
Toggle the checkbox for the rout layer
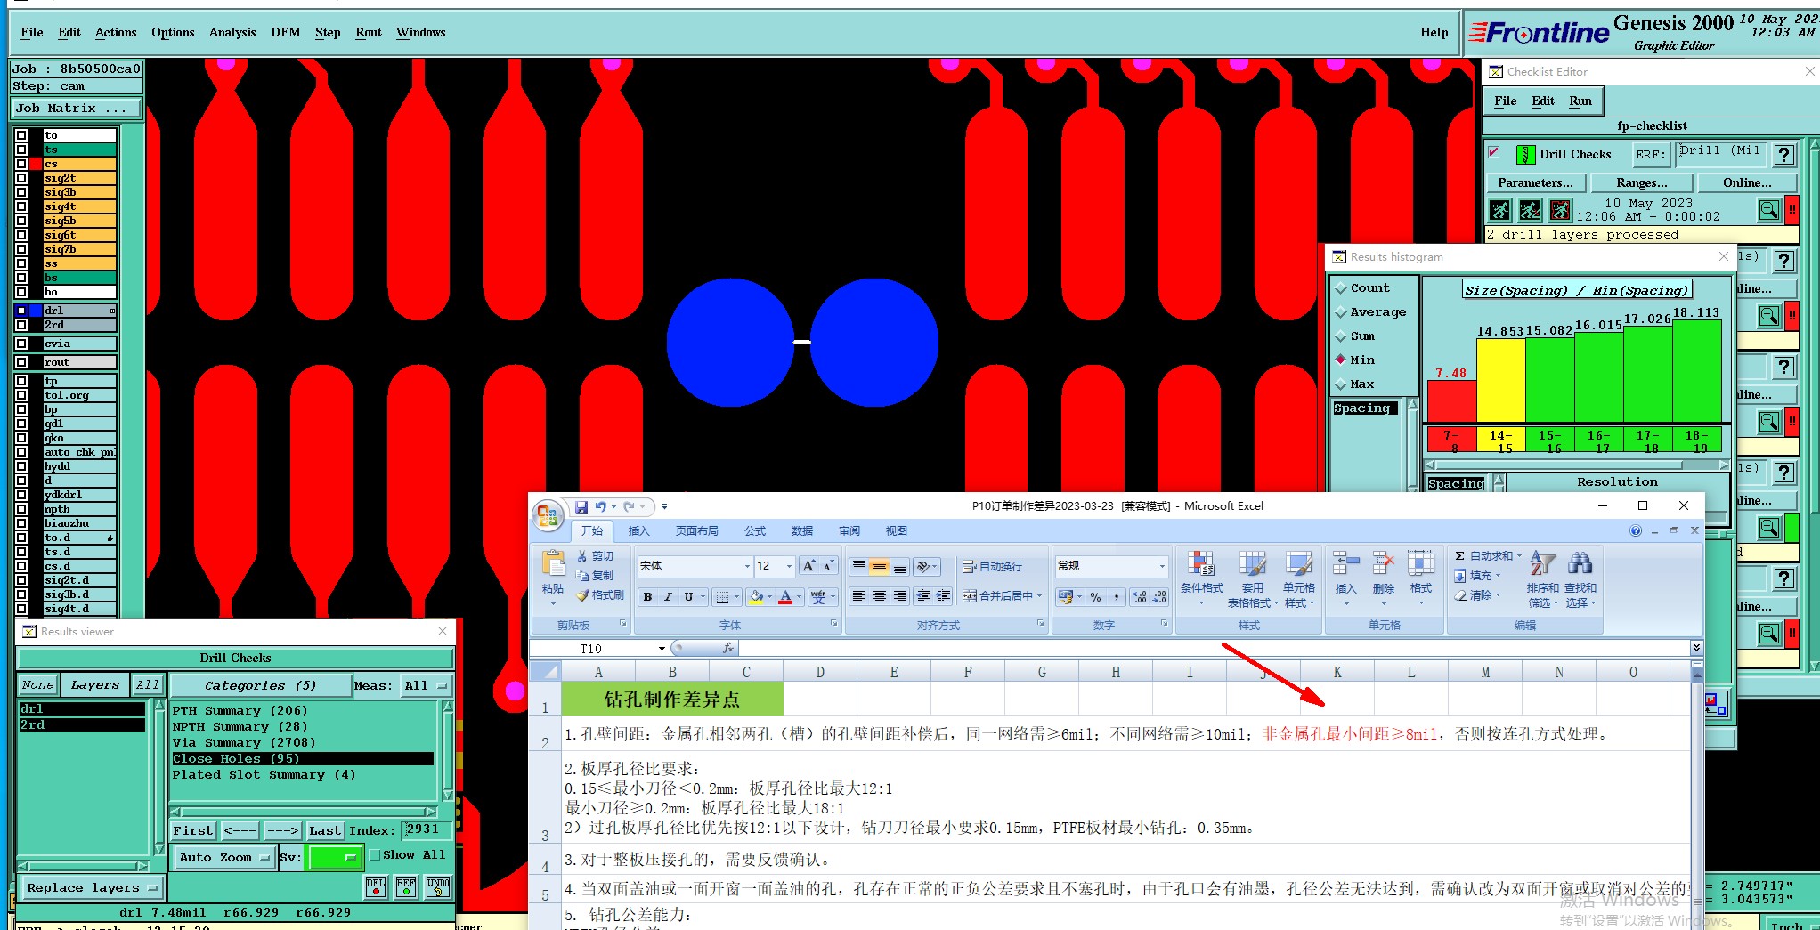(x=21, y=362)
